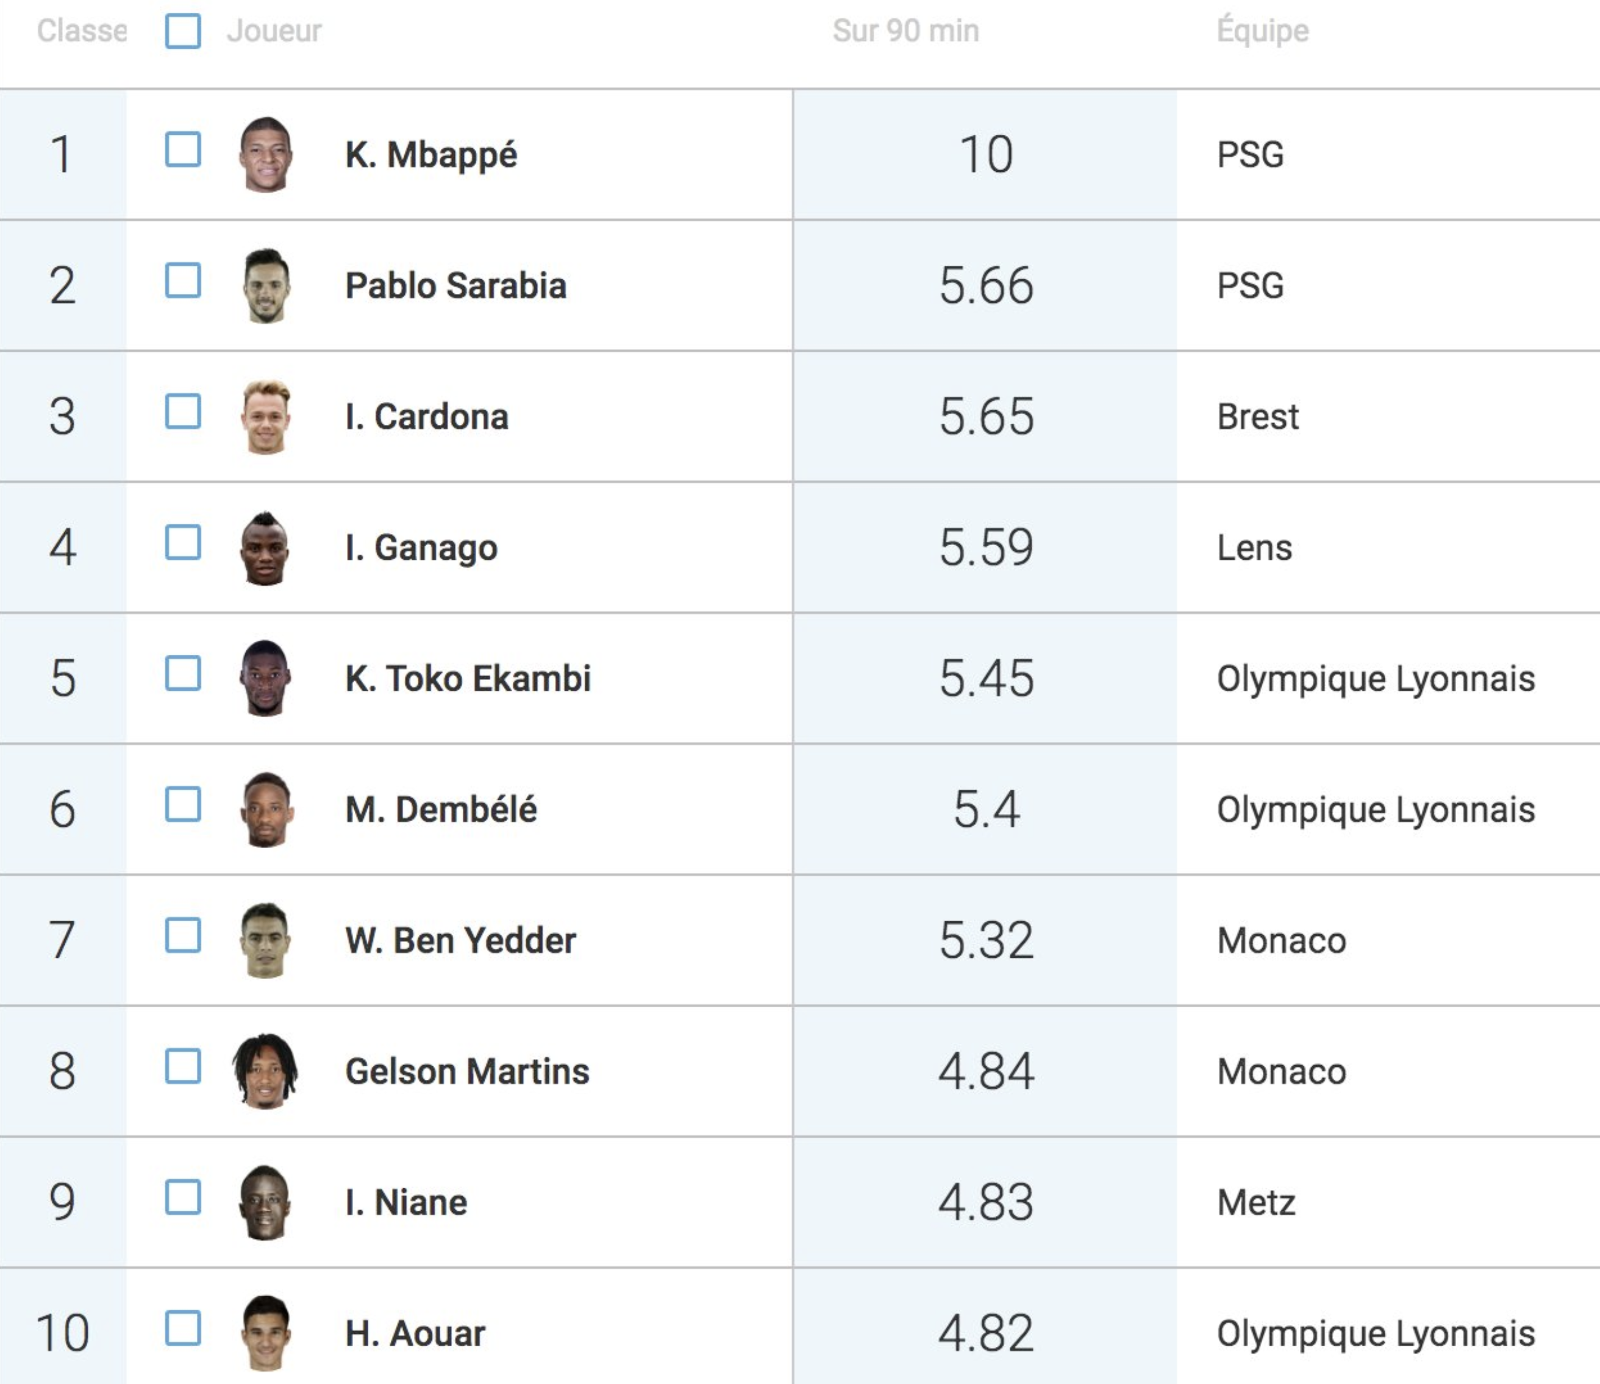Click W. Ben Yedder's face thumbnail
The width and height of the screenshot is (1600, 1384).
pyautogui.click(x=266, y=941)
